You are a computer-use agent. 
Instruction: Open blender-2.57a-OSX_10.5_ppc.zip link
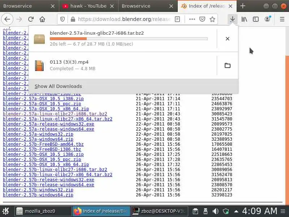42,104
